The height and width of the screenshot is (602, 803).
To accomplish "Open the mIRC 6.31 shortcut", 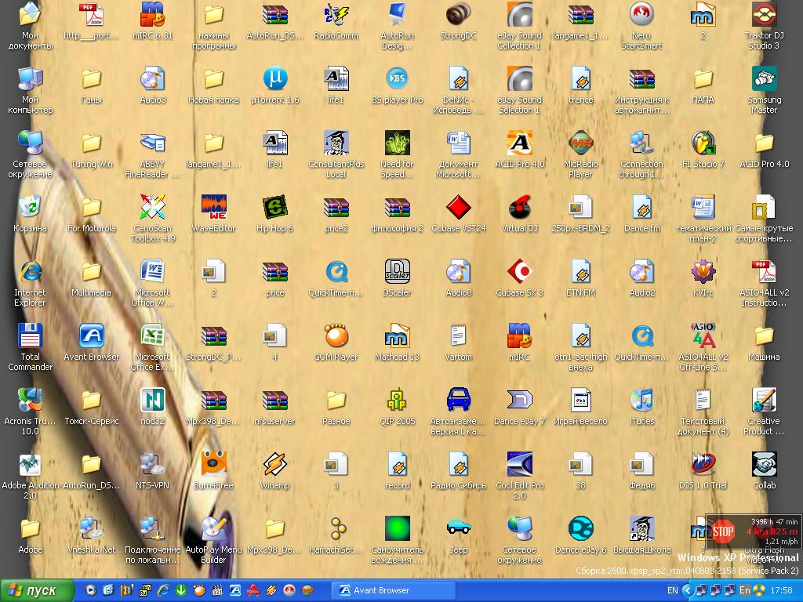I will pos(153,16).
